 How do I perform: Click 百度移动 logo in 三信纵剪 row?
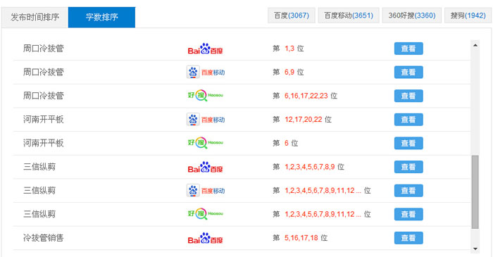click(206, 191)
